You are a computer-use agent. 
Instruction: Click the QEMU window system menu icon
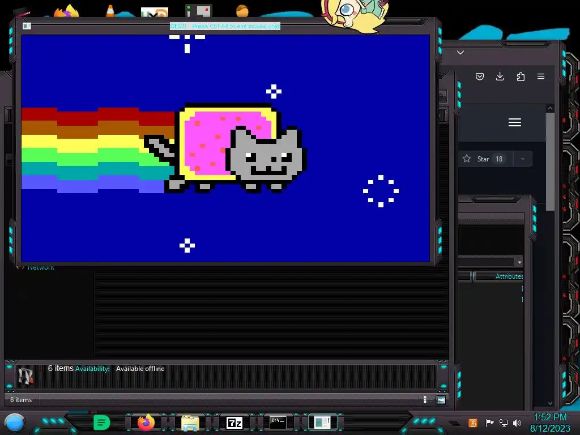pos(27,26)
